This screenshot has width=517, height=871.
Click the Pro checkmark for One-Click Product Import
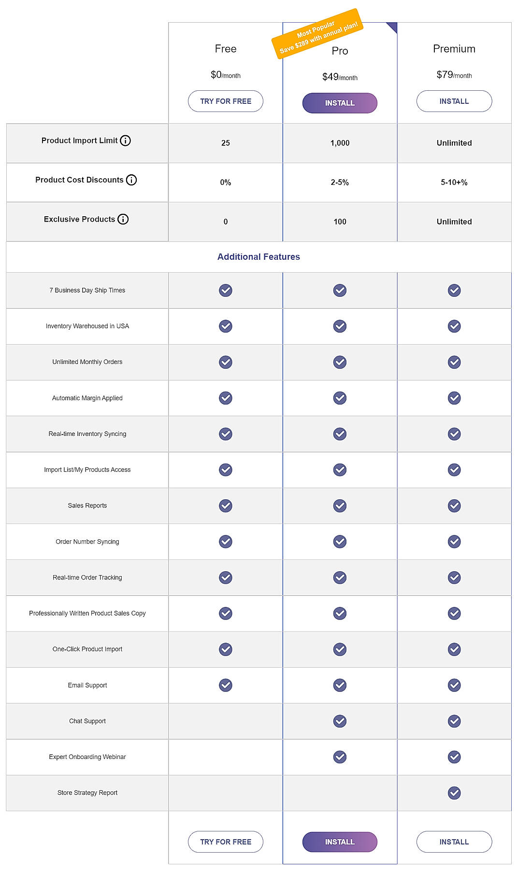[340, 649]
